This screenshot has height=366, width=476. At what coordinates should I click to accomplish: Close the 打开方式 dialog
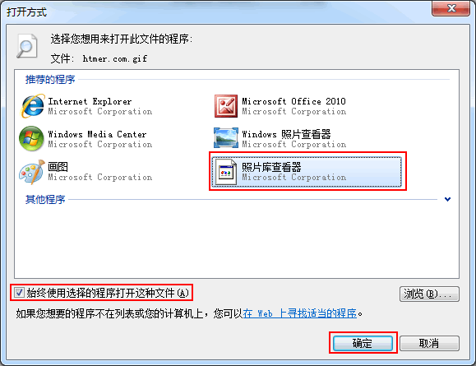point(451,8)
